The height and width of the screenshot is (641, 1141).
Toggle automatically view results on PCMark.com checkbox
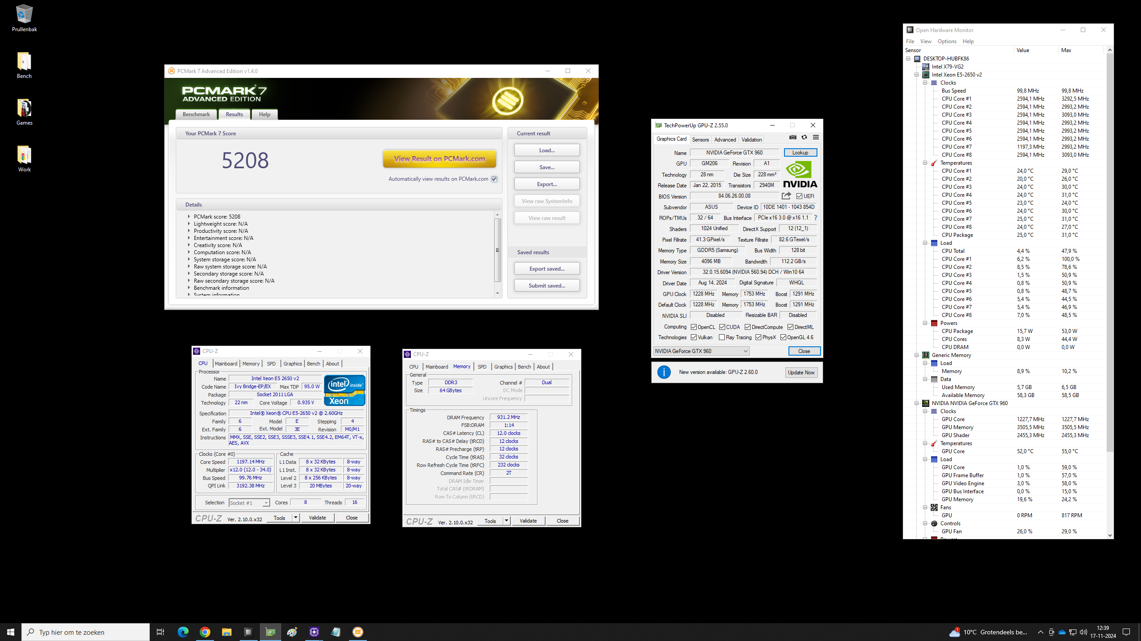[494, 179]
